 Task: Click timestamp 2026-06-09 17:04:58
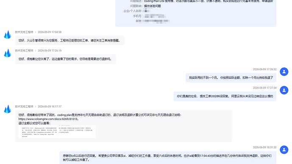tap(50, 32)
